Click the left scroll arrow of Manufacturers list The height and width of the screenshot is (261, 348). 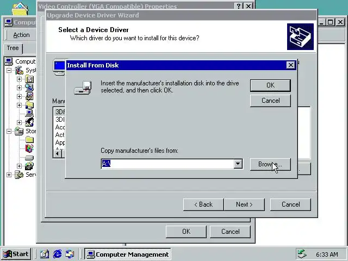58,153
